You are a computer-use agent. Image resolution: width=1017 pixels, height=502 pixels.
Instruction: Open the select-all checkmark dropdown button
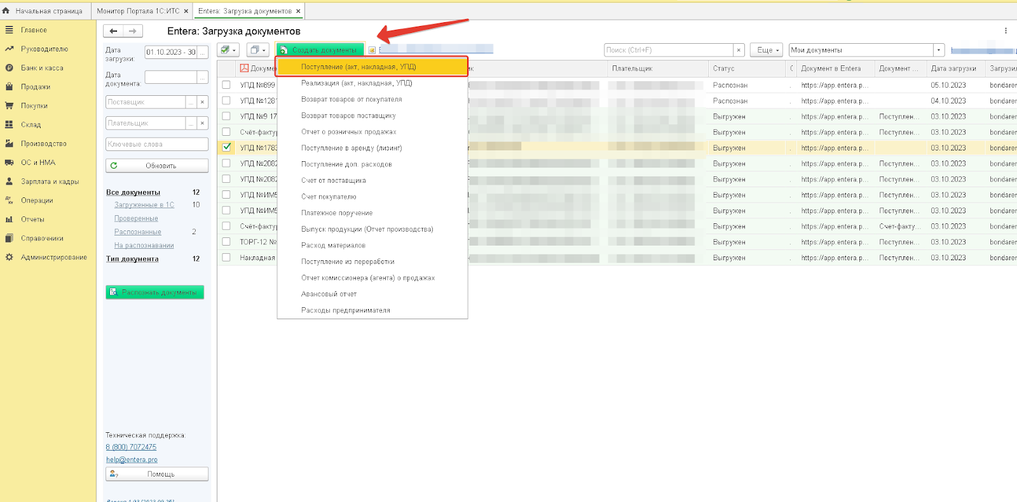click(228, 50)
